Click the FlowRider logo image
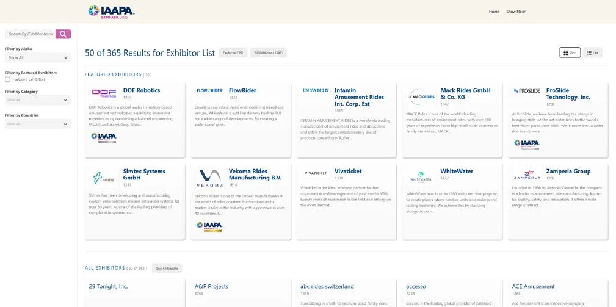This screenshot has height=307, width=616. (209, 90)
